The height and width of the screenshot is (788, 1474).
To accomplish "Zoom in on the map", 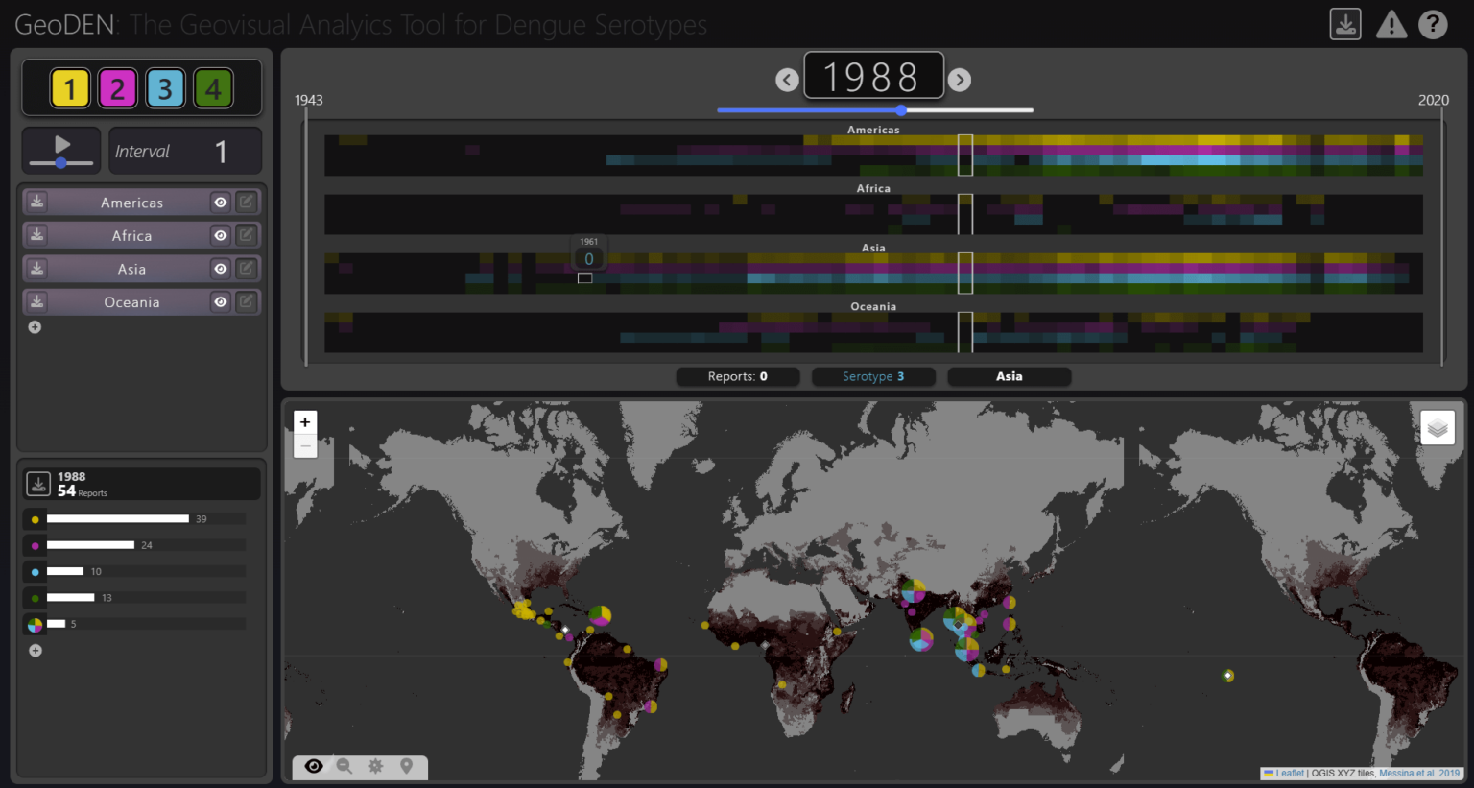I will pos(305,422).
